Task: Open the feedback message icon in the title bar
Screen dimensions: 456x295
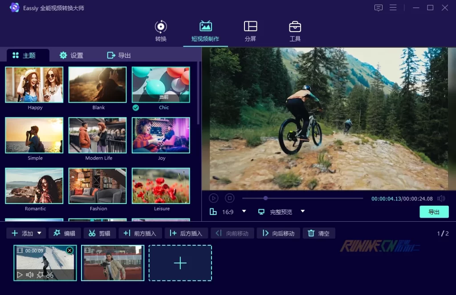Action: pos(379,8)
